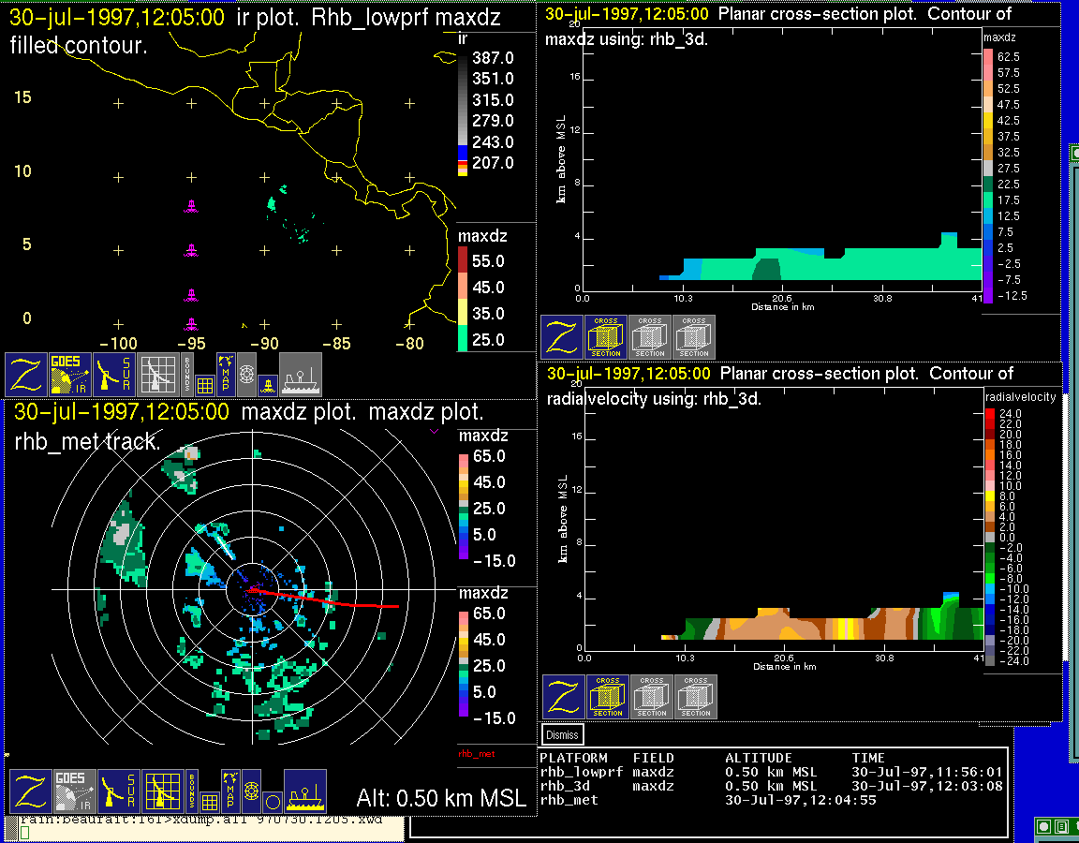Enable the grayed GOES IR icon in the maxdz plot toolbar
Image resolution: width=1079 pixels, height=843 pixels.
pos(74,791)
